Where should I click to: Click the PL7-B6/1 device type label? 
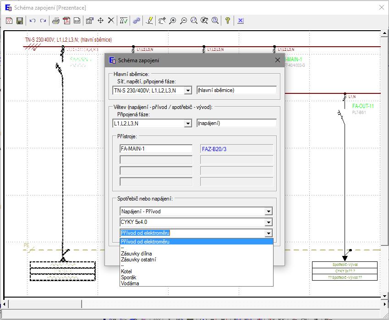tap(359, 113)
